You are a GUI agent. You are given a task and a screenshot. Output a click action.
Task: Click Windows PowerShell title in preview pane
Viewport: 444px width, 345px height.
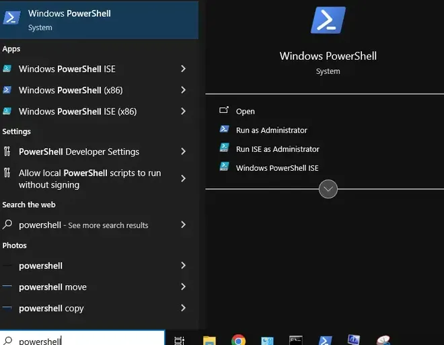[328, 56]
